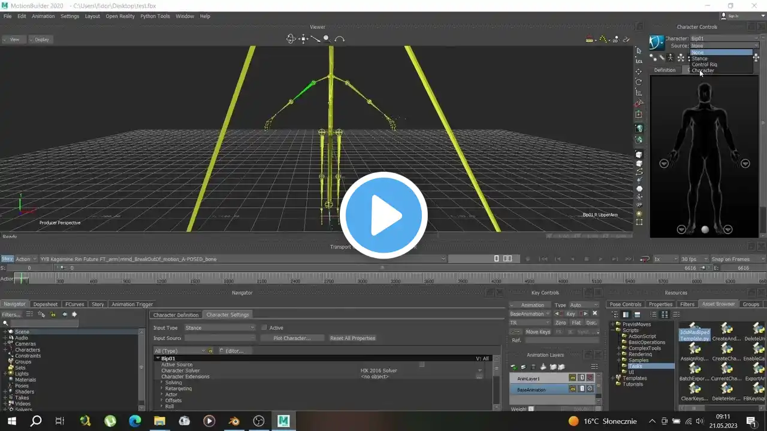Click the Plot Character button
Screen dimensions: 767x431
tap(292, 338)
